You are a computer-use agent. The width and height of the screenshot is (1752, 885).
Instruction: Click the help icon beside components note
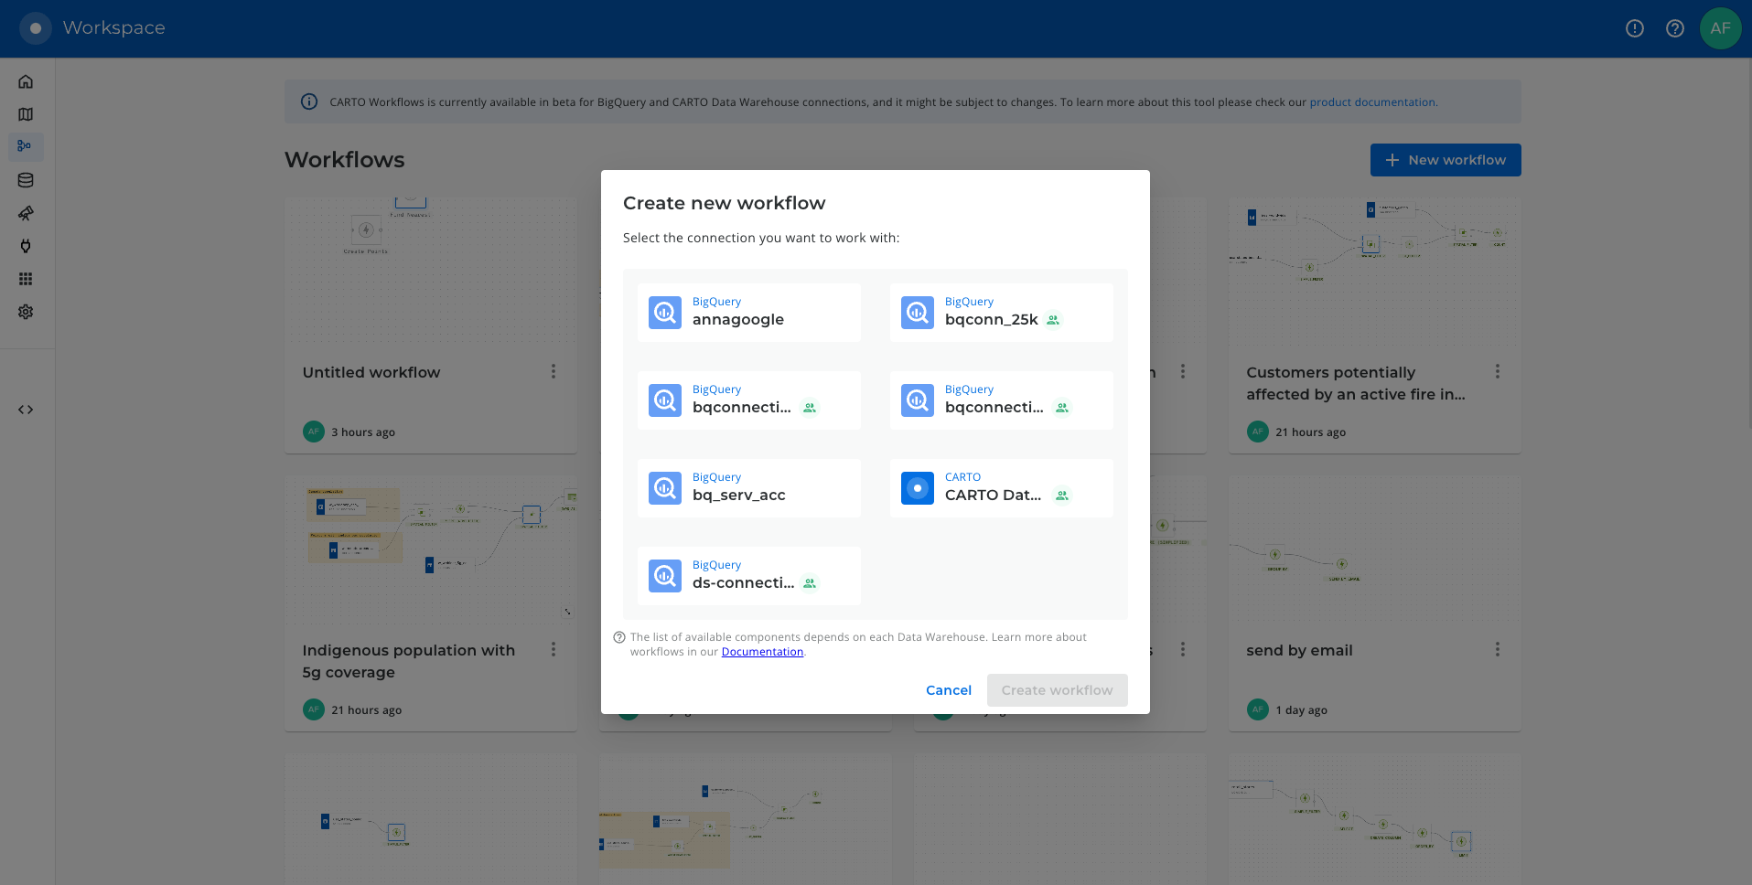point(619,637)
